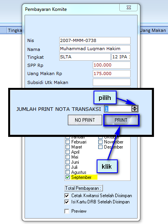Screen dimensions: 168x224
Task: Click the Uang Makan column header
Action: coord(153,30)
